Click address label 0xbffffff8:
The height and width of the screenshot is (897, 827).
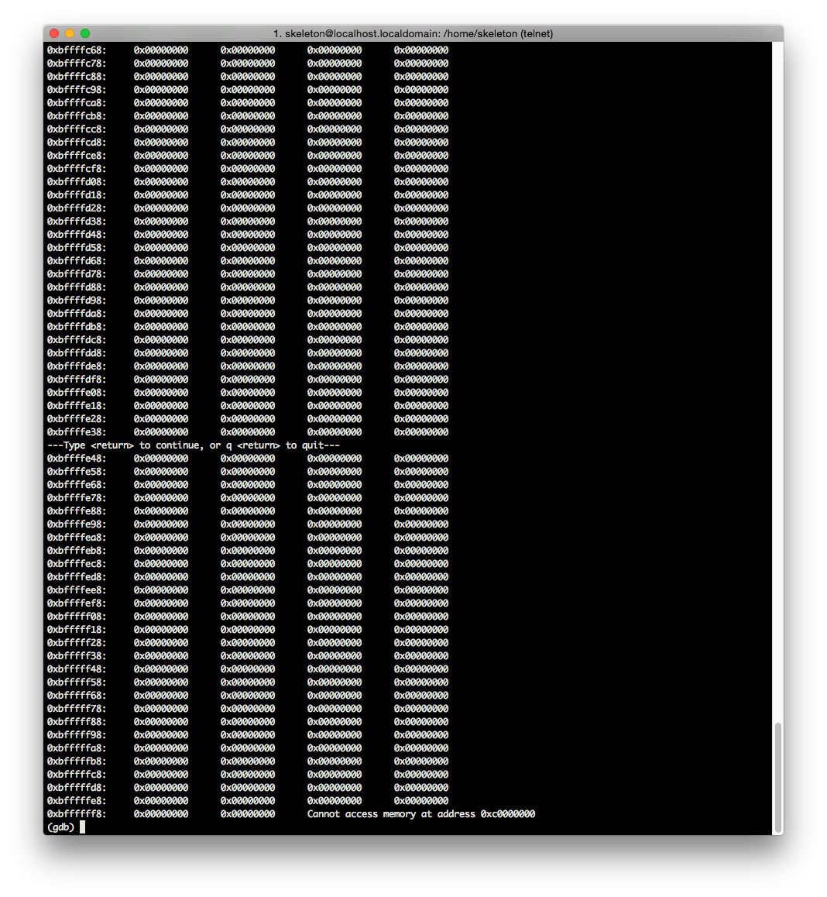(77, 814)
